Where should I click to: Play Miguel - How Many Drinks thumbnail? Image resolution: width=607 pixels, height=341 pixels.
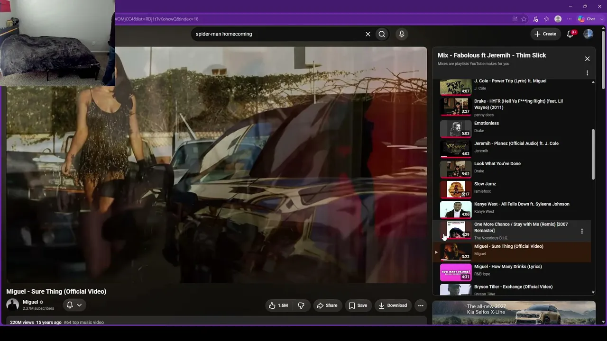click(456, 272)
